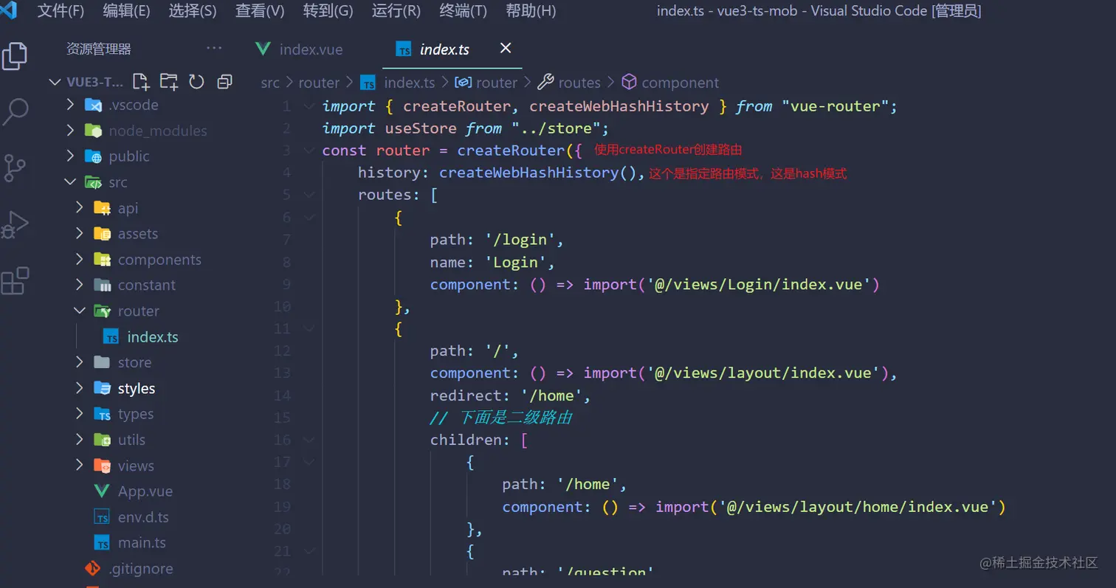This screenshot has width=1116, height=588.
Task: Open the Source Control view
Action: (x=15, y=168)
